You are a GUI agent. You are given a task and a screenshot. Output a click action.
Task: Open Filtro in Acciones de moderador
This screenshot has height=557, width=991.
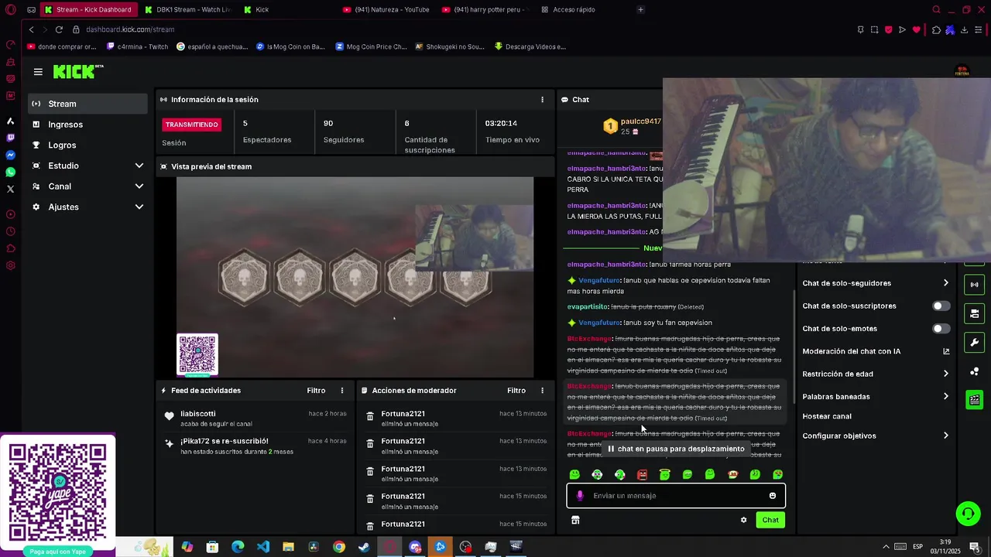tap(516, 391)
